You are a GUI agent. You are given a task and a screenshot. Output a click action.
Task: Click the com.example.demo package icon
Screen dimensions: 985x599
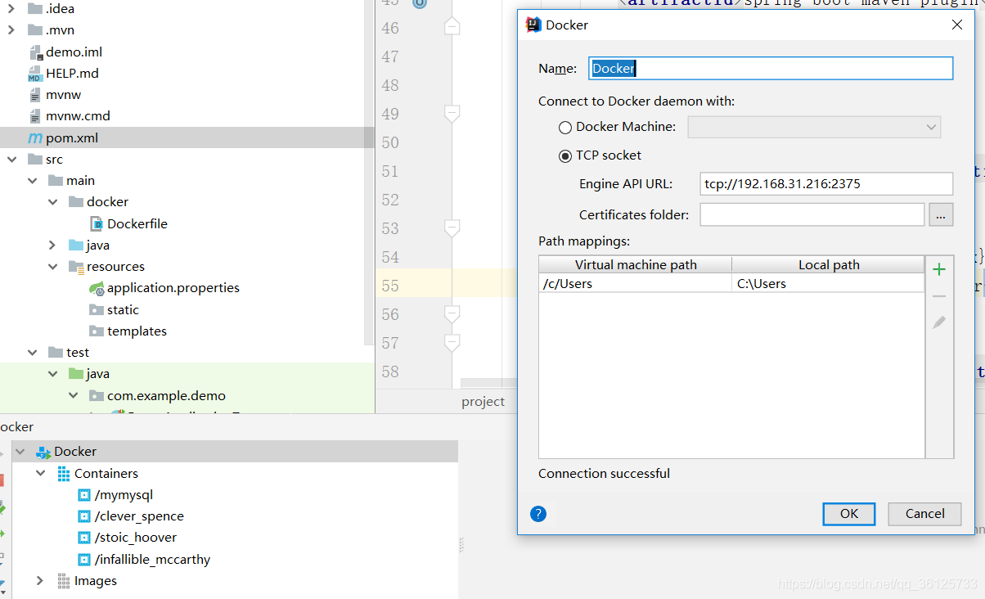[x=97, y=395]
